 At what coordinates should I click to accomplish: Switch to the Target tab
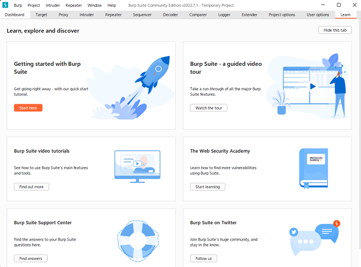click(41, 15)
